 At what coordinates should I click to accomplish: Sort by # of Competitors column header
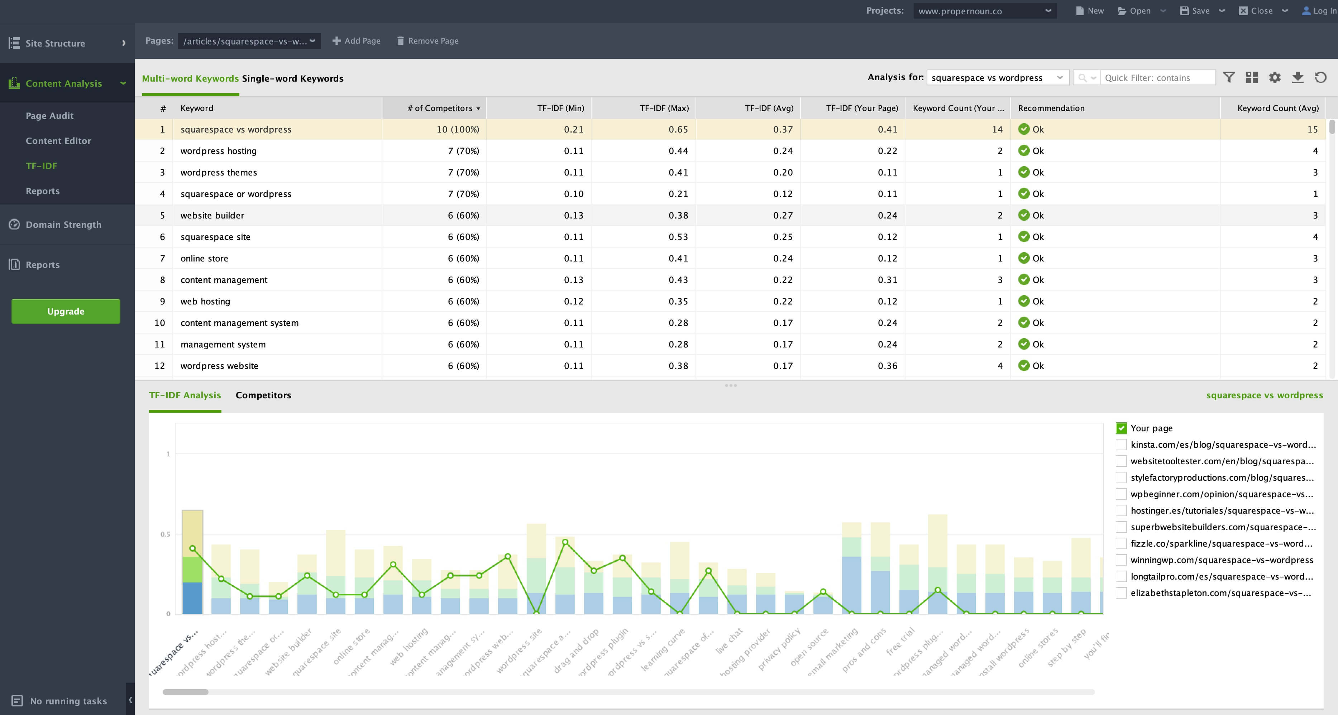(434, 108)
